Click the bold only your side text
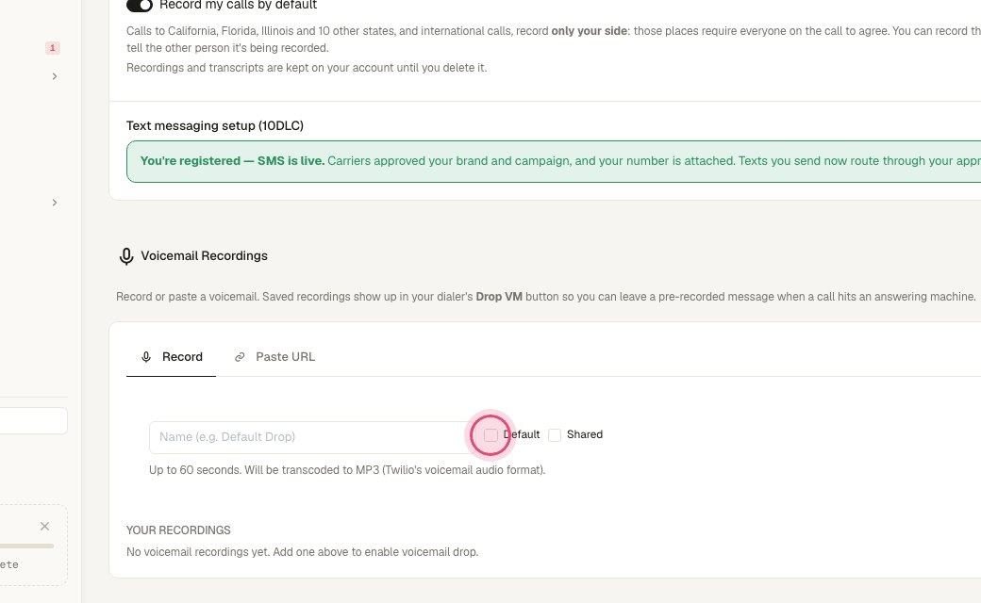981x603 pixels. [x=590, y=31]
